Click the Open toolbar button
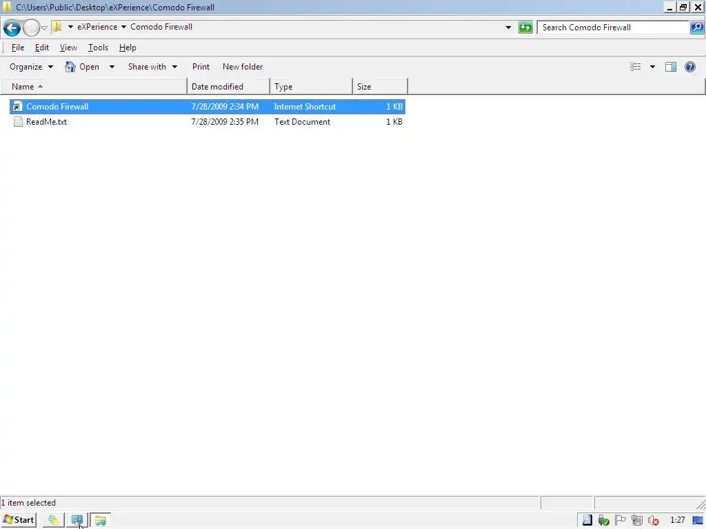This screenshot has width=706, height=529. click(x=83, y=67)
